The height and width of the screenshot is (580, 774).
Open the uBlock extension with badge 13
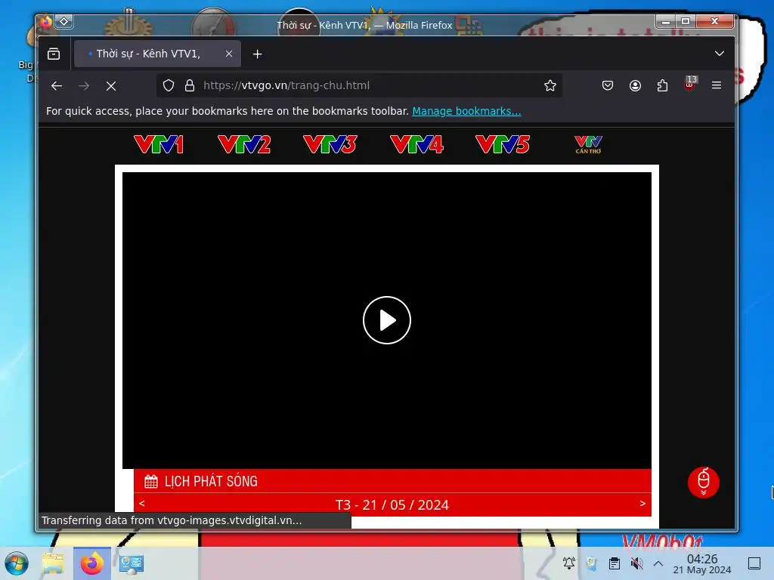click(x=690, y=85)
